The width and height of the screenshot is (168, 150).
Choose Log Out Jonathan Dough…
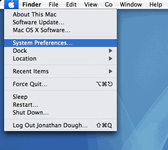(x=61, y=125)
